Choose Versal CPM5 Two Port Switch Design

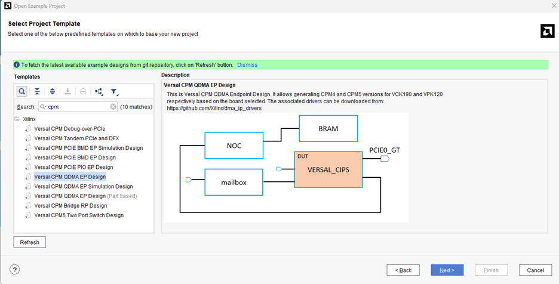(79, 215)
